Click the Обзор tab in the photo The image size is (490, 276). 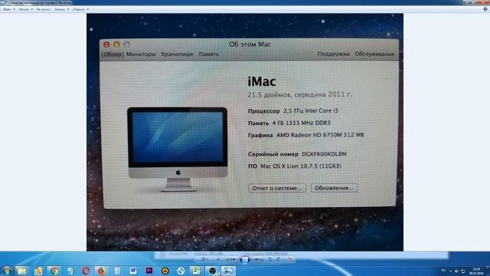113,54
